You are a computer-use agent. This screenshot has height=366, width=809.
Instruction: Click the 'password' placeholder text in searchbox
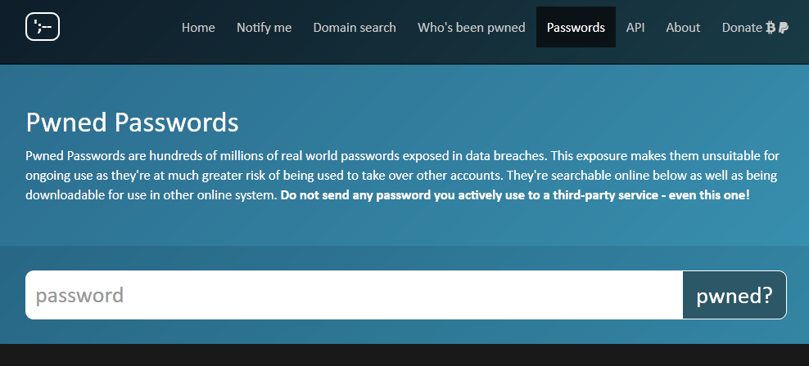(79, 296)
